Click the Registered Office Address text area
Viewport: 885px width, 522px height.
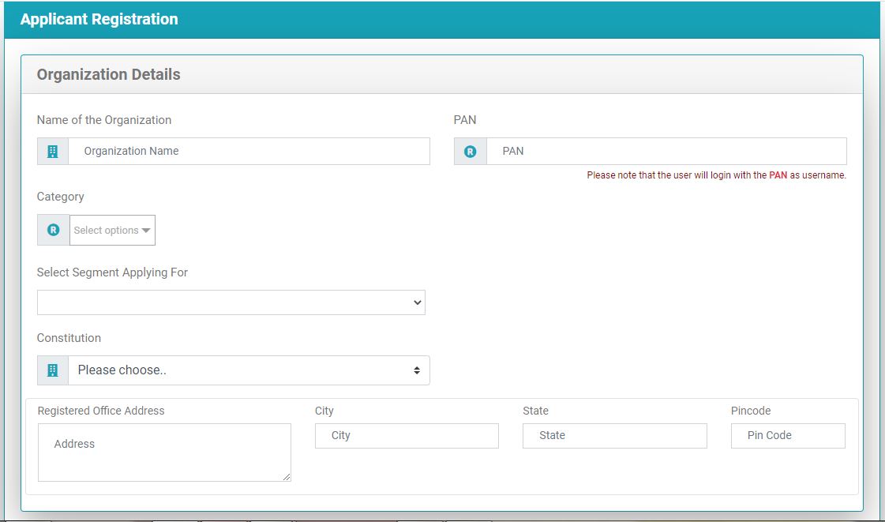(164, 453)
